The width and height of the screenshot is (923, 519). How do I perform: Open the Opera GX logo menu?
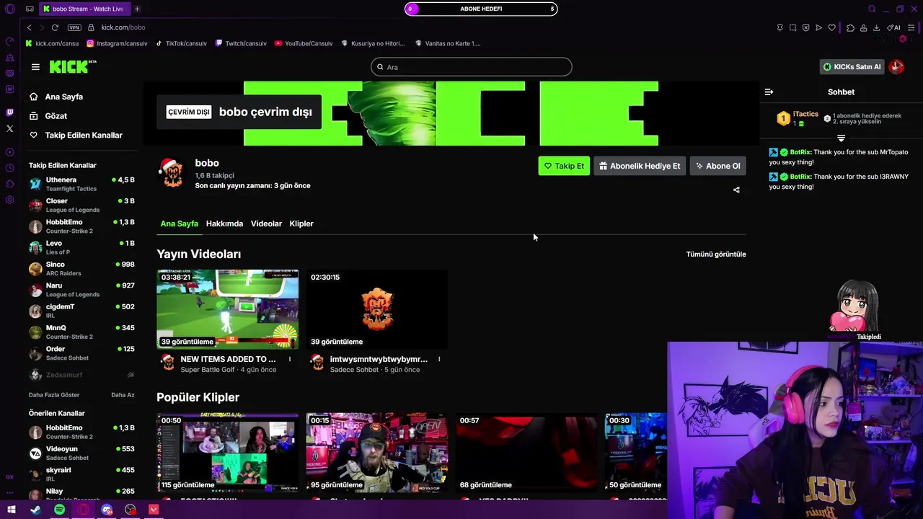9,9
